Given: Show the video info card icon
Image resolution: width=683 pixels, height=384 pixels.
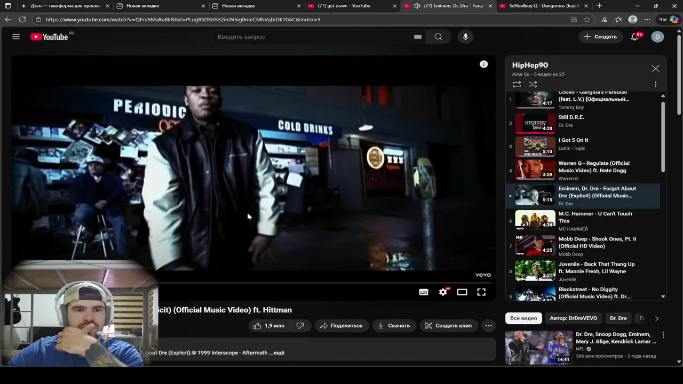Looking at the screenshot, I should (483, 64).
